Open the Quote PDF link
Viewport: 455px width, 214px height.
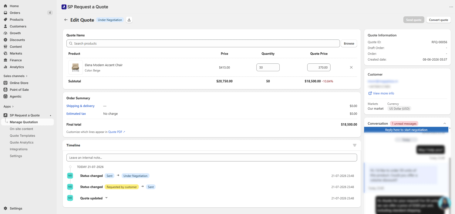pyautogui.click(x=117, y=132)
